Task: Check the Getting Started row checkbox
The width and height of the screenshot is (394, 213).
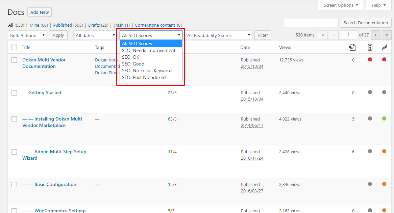Action: [14, 93]
